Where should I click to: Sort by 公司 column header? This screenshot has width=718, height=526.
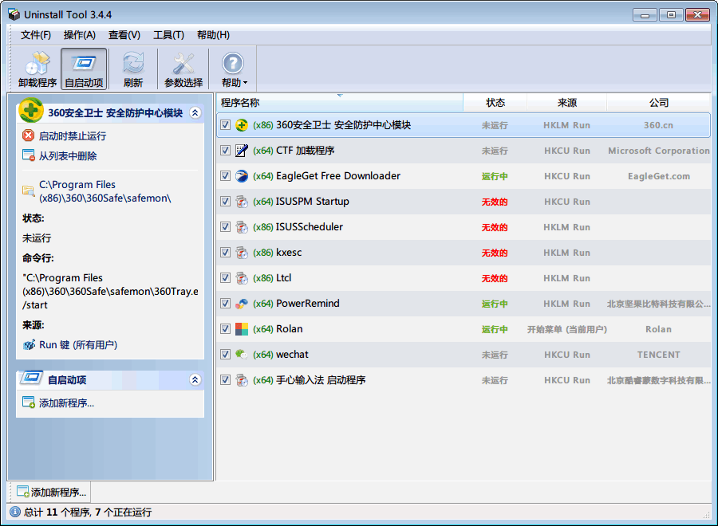[658, 103]
